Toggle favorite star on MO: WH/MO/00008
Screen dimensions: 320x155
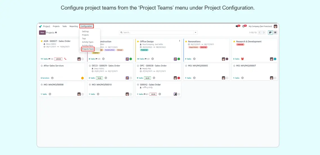[x=42, y=85]
